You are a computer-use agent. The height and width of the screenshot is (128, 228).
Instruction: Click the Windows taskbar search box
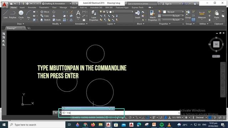coord(37,125)
